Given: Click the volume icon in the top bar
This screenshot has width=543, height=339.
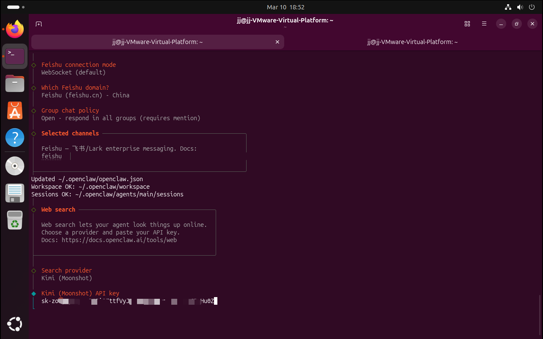Looking at the screenshot, I should [520, 7].
